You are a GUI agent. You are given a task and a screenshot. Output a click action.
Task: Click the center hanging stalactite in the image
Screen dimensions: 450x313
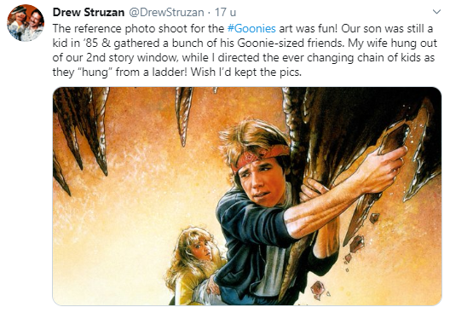pos(184,115)
